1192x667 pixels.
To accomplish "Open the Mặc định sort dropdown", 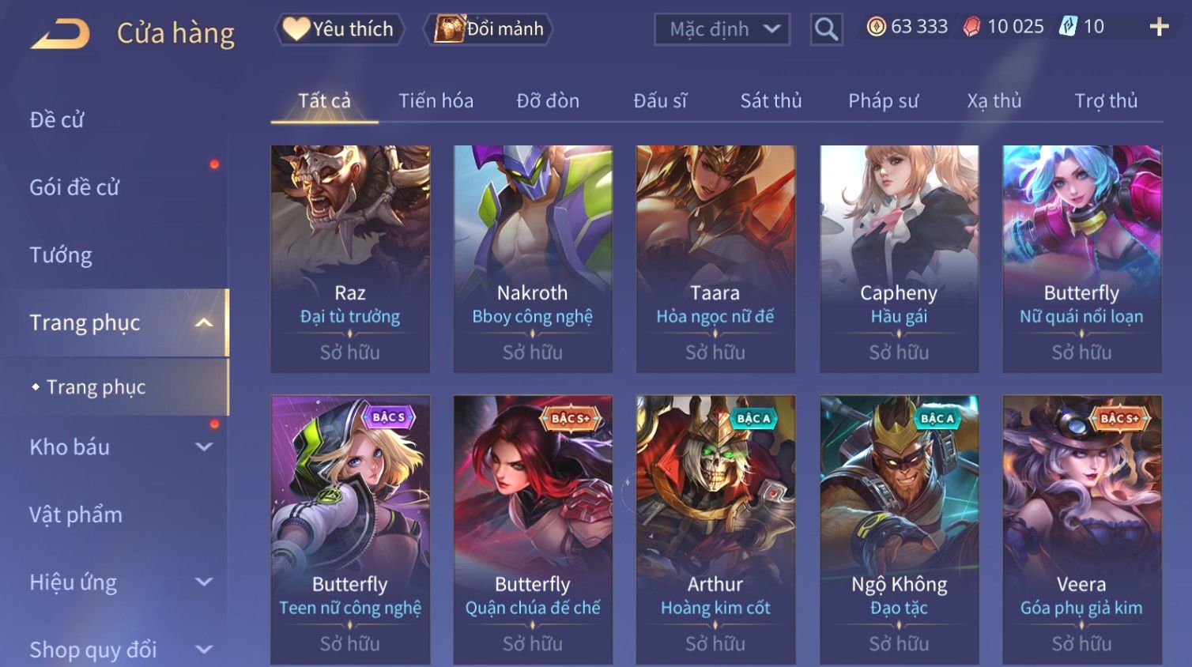I will (722, 29).
